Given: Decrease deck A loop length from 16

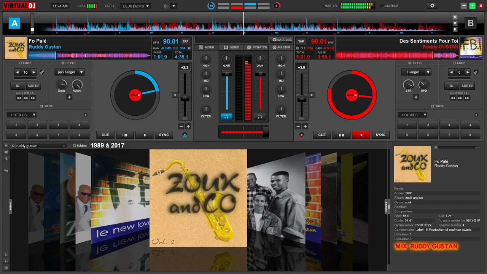Looking at the screenshot, I should [x=18, y=72].
